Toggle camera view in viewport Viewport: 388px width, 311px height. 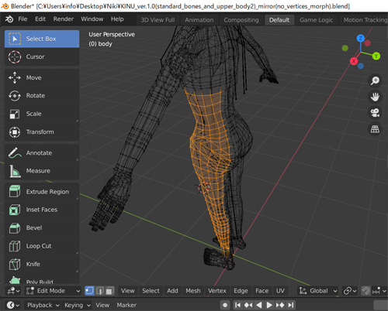[x=375, y=112]
